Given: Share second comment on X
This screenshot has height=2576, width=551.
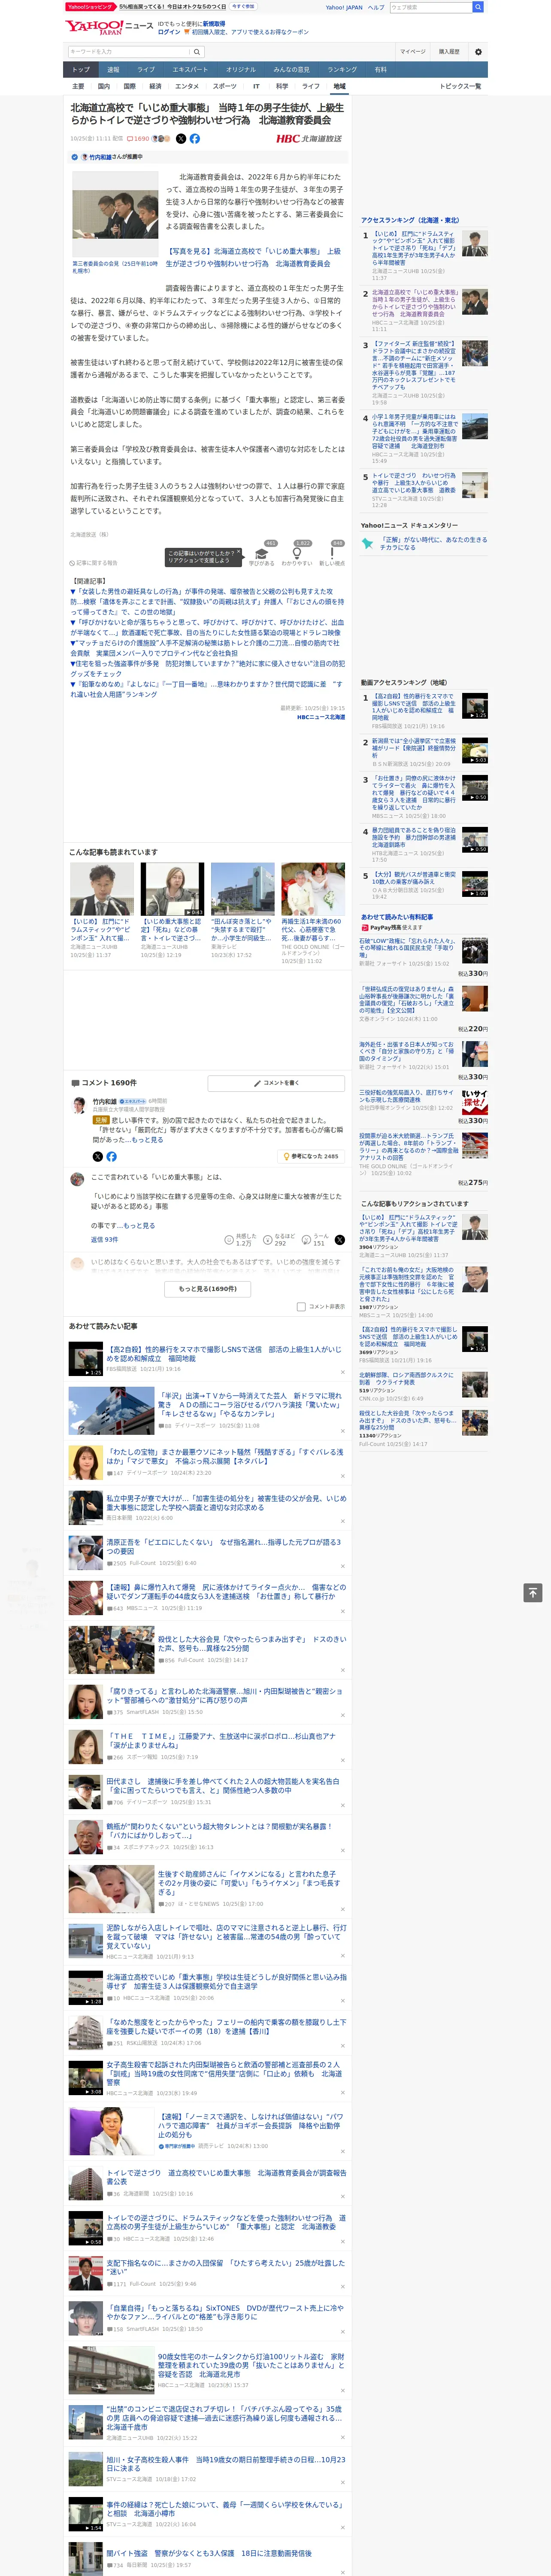Looking at the screenshot, I should click(339, 1239).
